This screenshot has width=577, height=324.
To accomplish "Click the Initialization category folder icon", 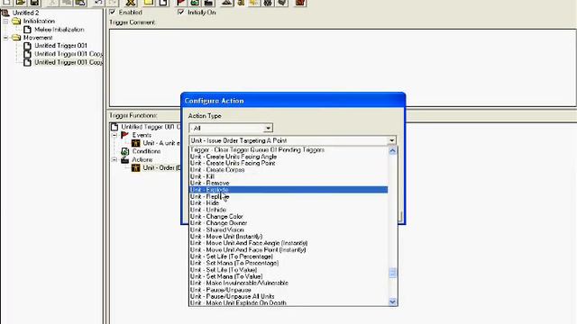I will pos(16,22).
